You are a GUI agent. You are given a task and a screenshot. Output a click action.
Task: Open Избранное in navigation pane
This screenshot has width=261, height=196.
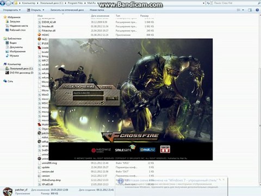(14, 17)
